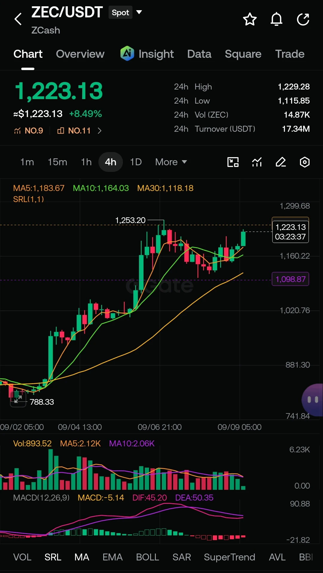Tap the volume MA5:2.12K label
323x573 pixels.
point(80,443)
